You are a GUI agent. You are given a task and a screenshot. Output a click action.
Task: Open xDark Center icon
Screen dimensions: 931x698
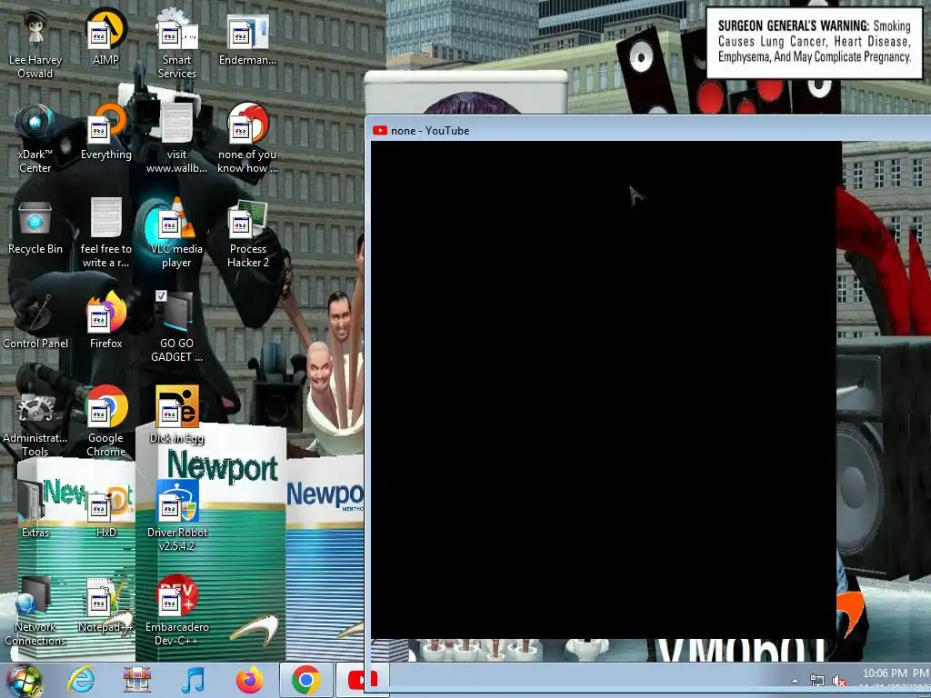click(35, 139)
